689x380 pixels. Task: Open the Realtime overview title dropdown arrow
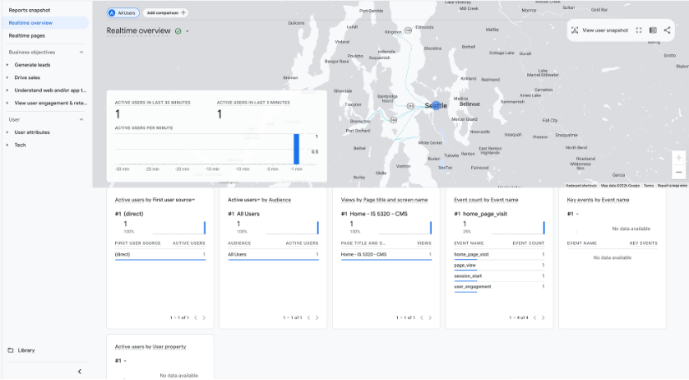click(x=188, y=31)
